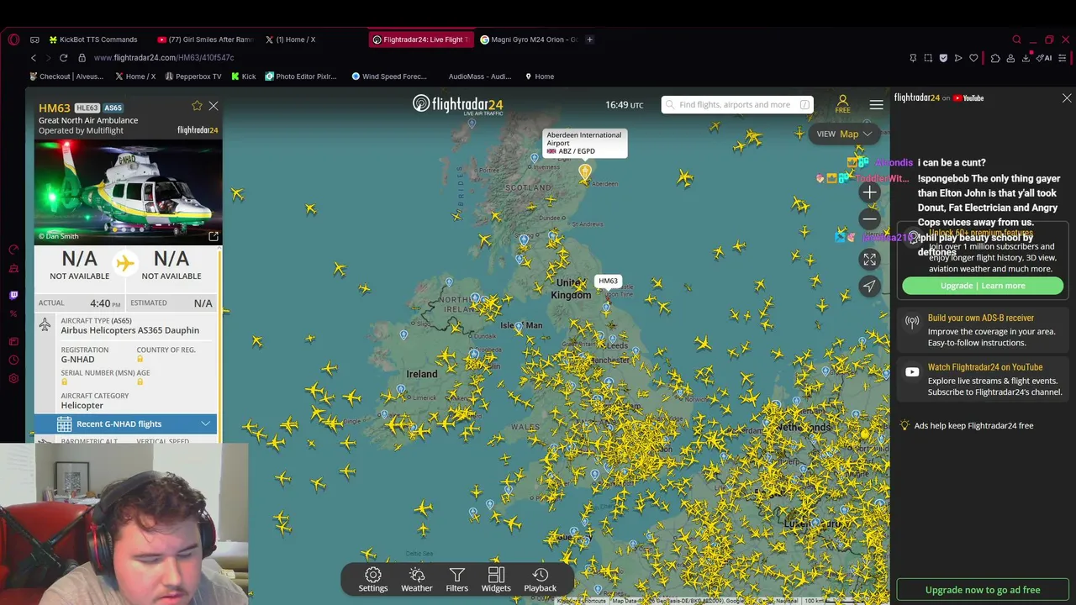This screenshot has width=1076, height=605.
Task: Open the Weather layer options
Action: 416,580
